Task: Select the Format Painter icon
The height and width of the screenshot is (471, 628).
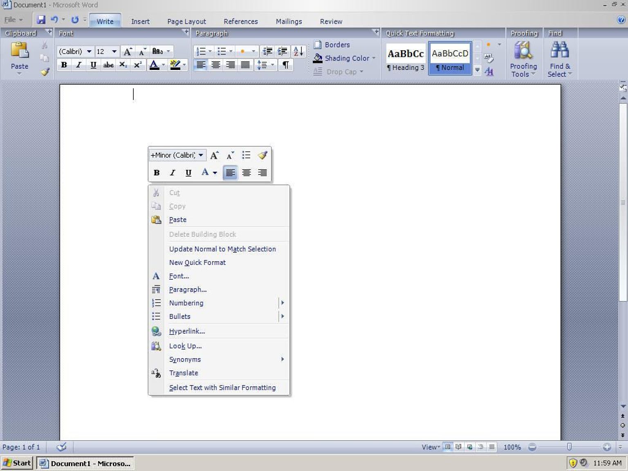Action: 45,72
